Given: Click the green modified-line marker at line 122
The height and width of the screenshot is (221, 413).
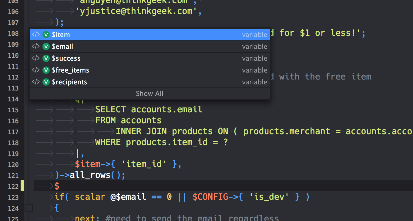Looking at the screenshot, I should pyautogui.click(x=23, y=186).
